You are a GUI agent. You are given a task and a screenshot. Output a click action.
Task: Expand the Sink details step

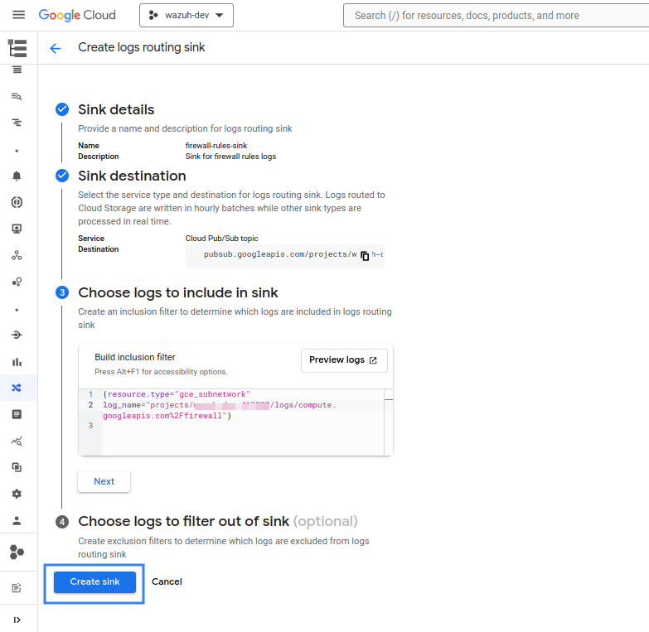point(116,109)
